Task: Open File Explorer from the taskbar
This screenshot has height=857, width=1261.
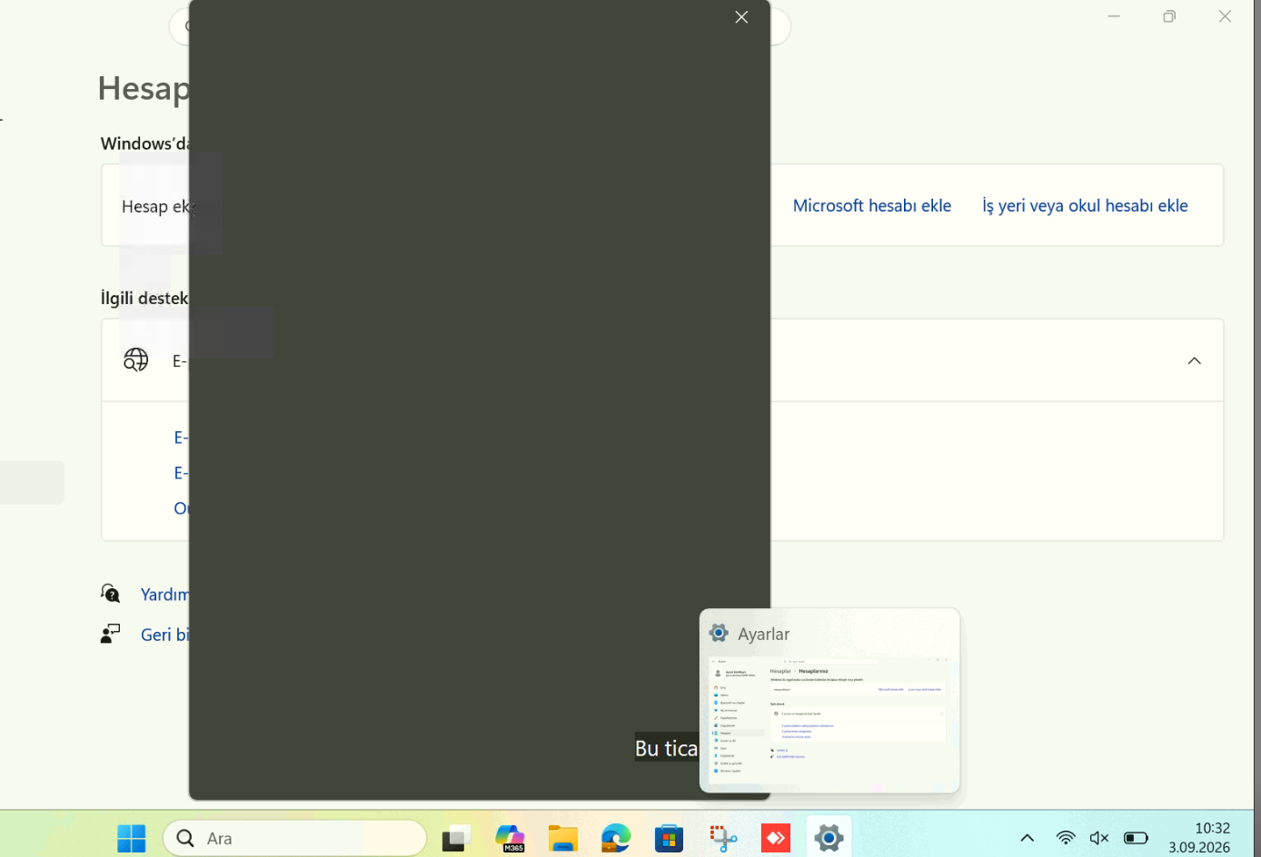Action: (x=562, y=838)
